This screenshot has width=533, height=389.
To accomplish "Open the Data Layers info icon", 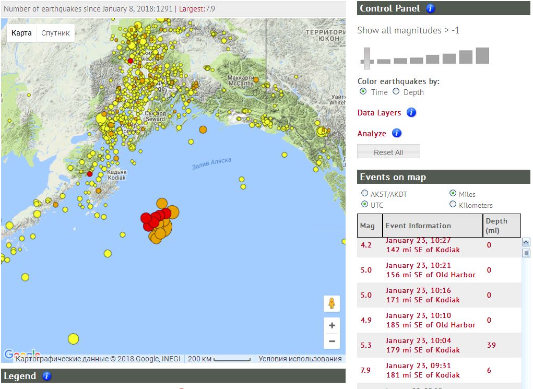I will click(411, 112).
